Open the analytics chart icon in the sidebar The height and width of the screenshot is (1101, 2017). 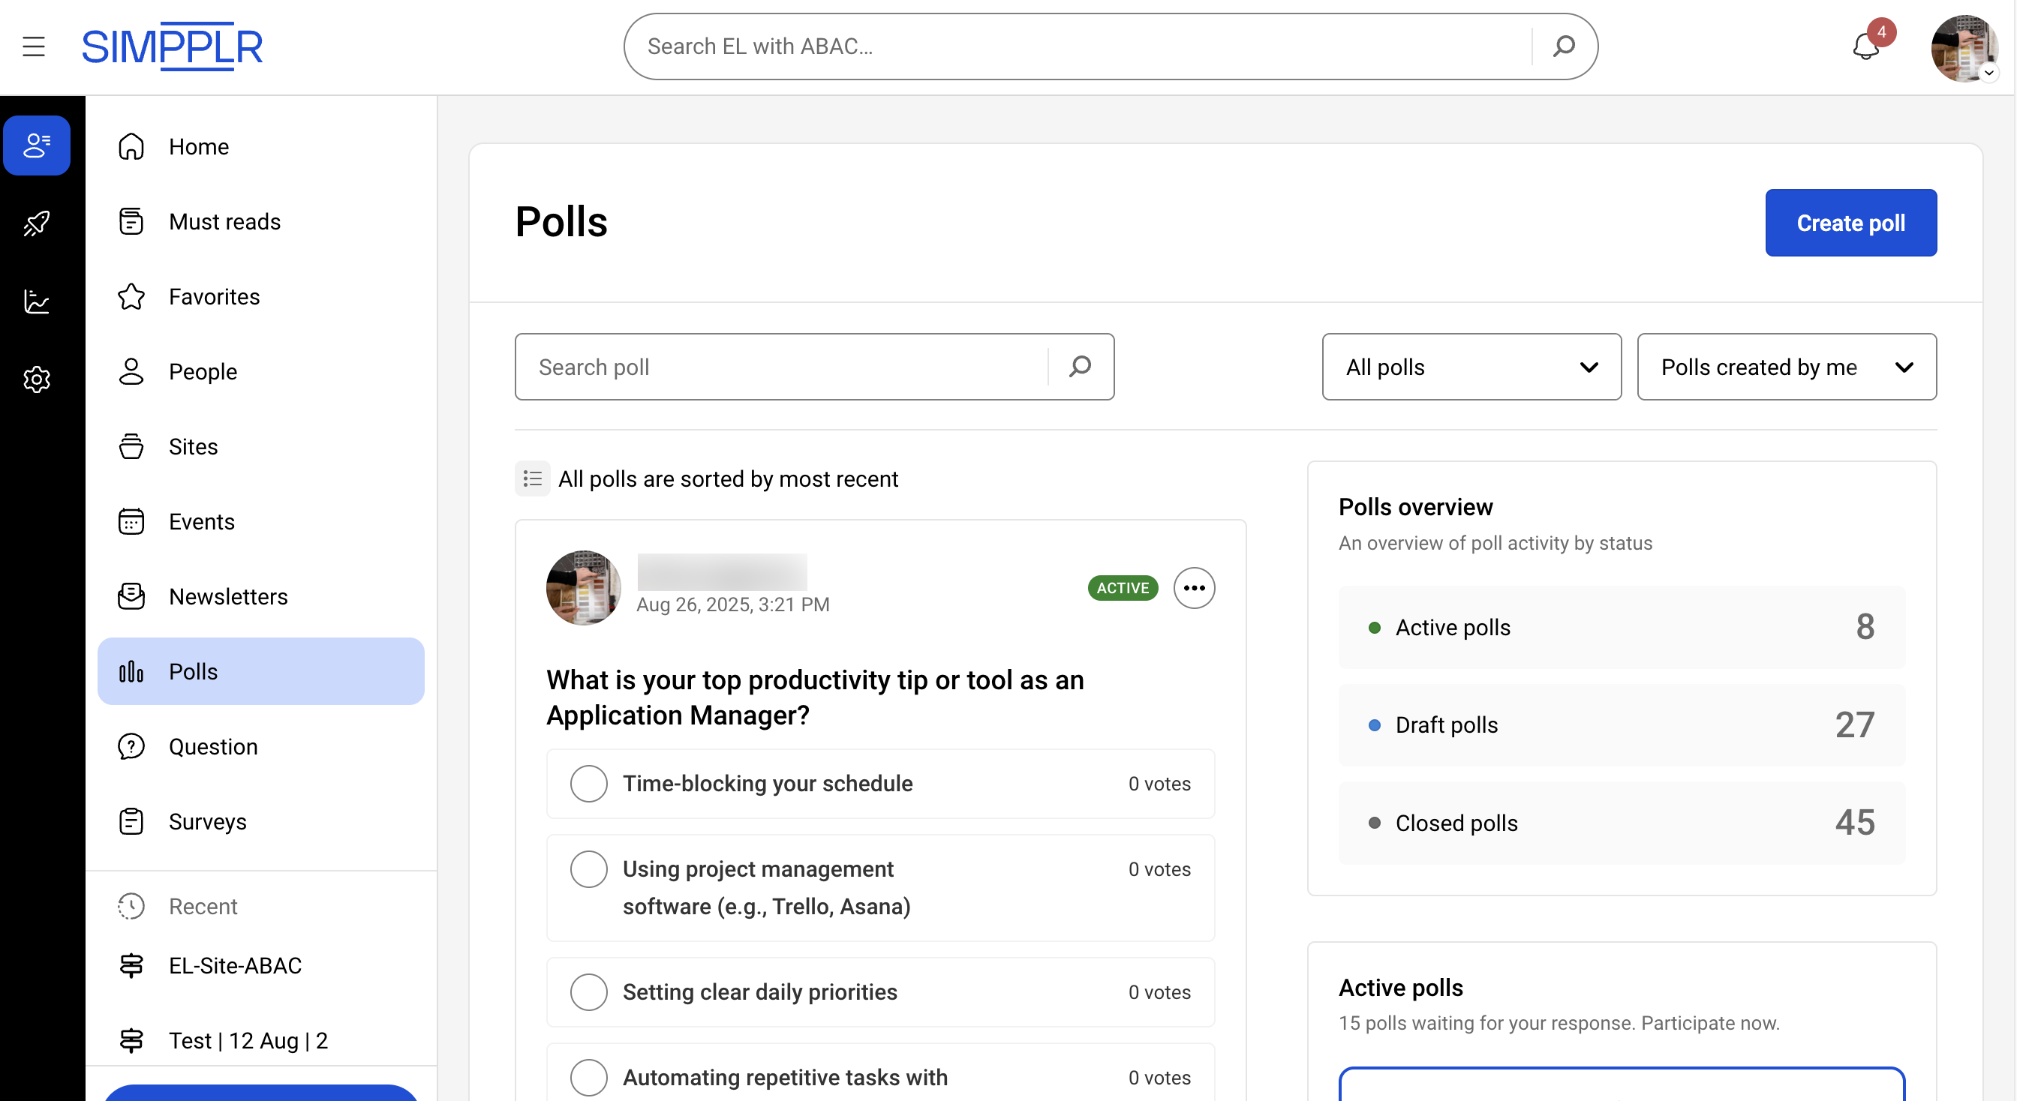click(37, 302)
